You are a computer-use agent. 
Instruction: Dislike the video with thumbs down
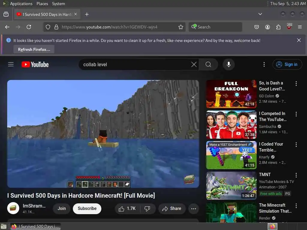pyautogui.click(x=148, y=209)
